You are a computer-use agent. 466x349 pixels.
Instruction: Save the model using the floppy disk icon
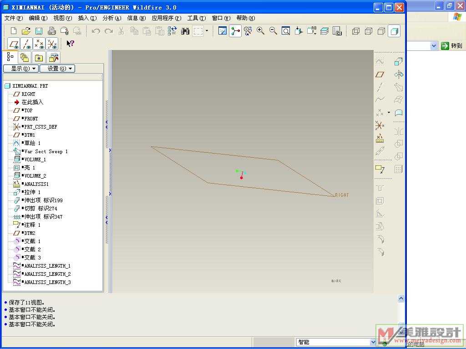pos(39,31)
